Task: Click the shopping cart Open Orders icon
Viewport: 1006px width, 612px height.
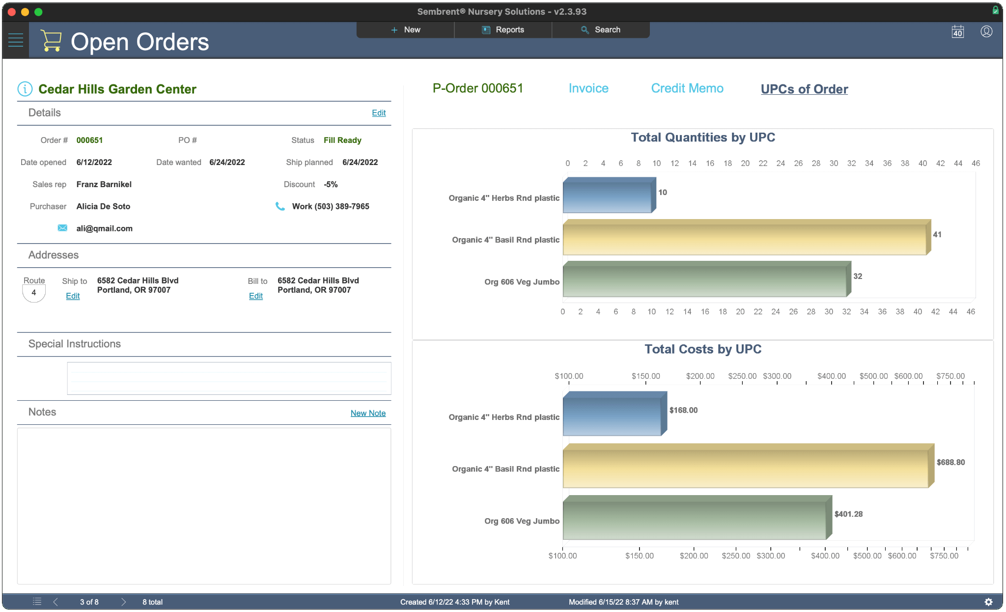Action: click(x=51, y=41)
